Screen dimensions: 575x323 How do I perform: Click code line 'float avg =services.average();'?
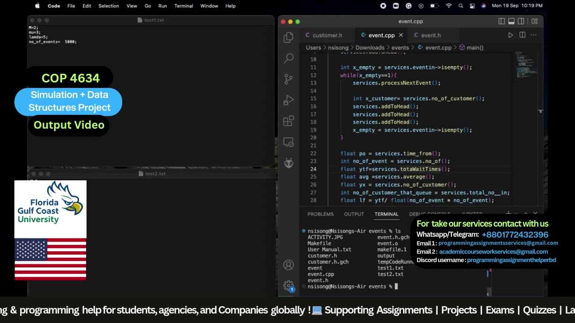pyautogui.click(x=387, y=177)
